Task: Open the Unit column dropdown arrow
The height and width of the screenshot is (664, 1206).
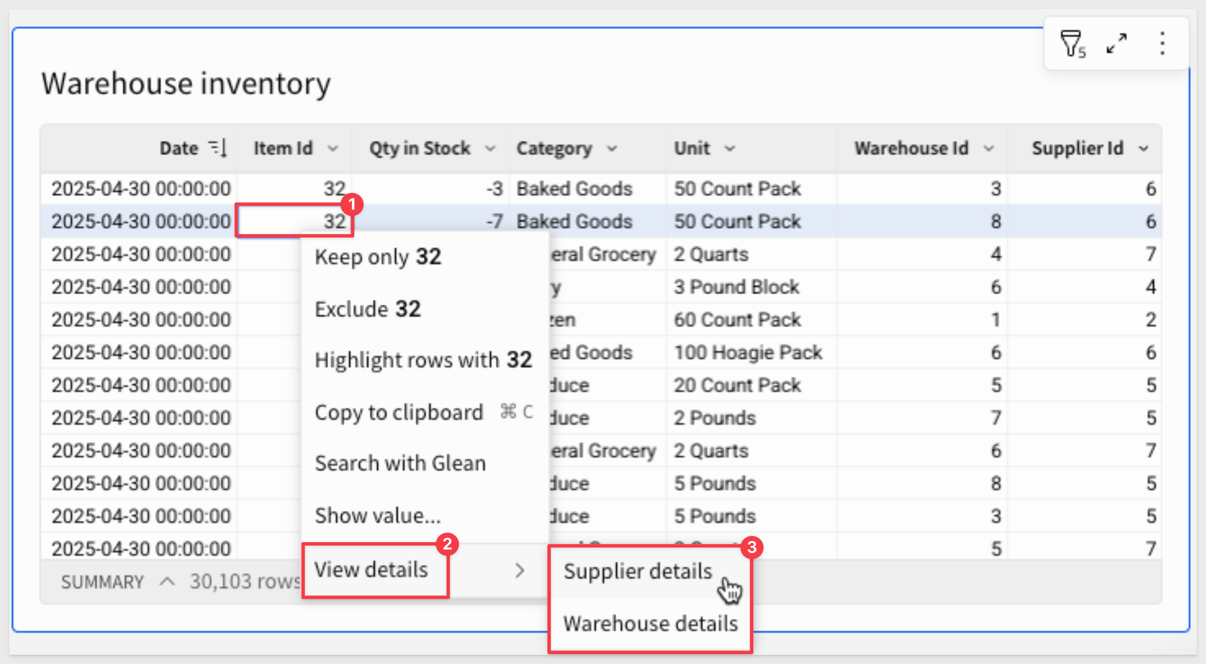Action: (x=730, y=149)
